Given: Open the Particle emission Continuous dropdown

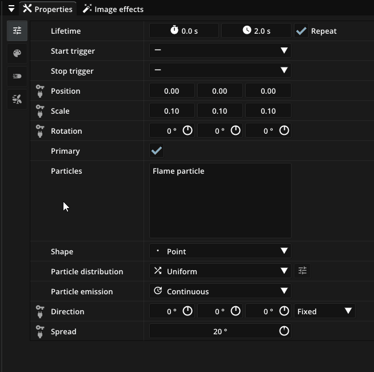Looking at the screenshot, I should (x=220, y=291).
